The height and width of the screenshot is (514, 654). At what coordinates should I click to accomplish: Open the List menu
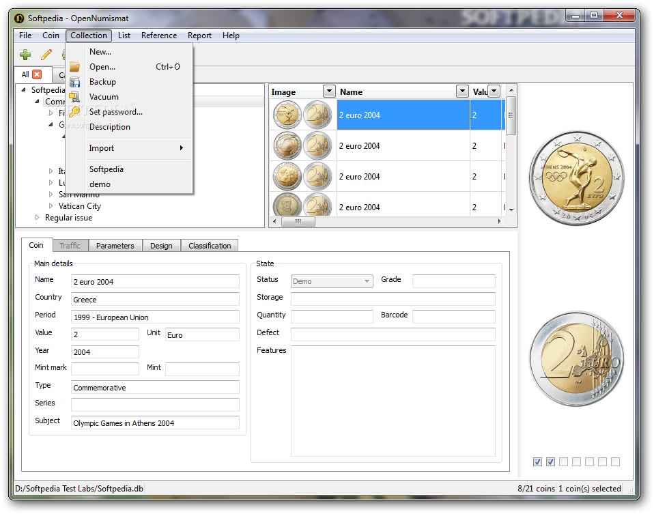tap(124, 35)
